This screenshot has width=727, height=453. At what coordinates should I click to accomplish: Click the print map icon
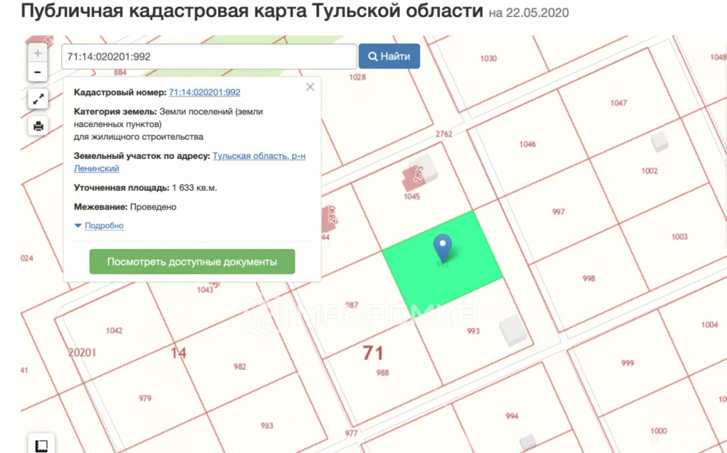tap(38, 126)
